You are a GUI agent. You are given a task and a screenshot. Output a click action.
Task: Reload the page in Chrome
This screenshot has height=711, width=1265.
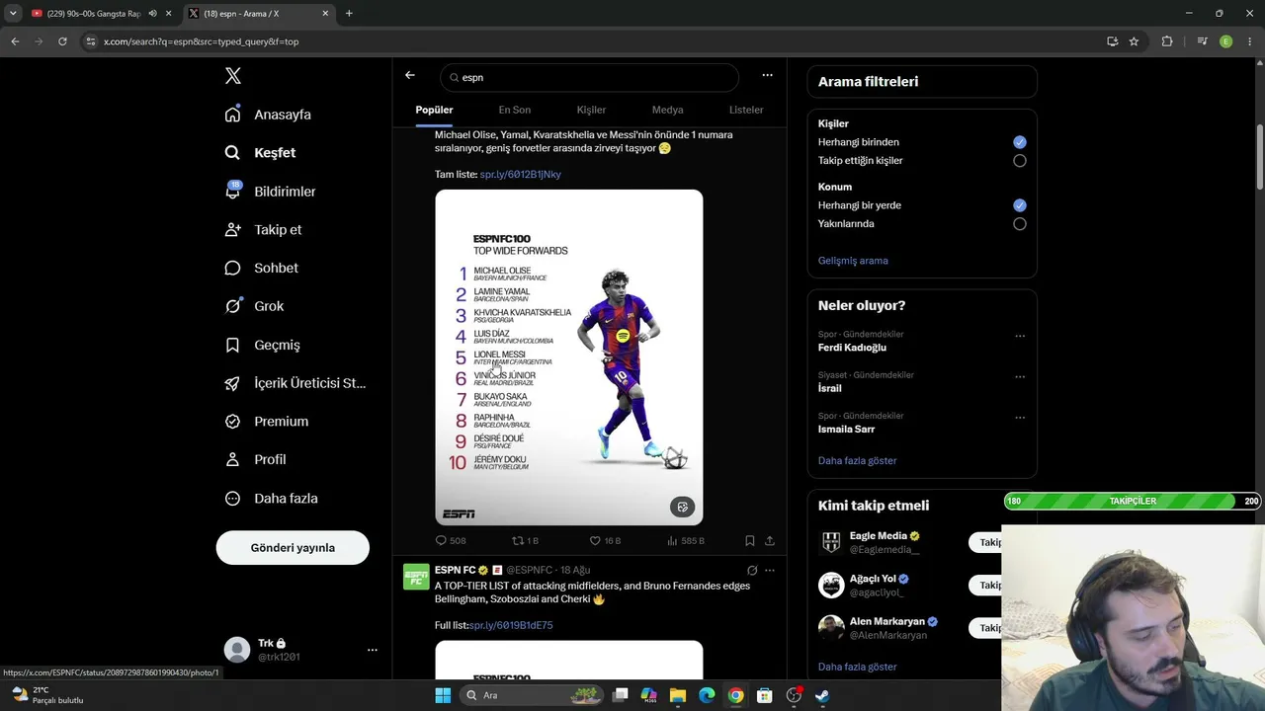click(x=62, y=41)
